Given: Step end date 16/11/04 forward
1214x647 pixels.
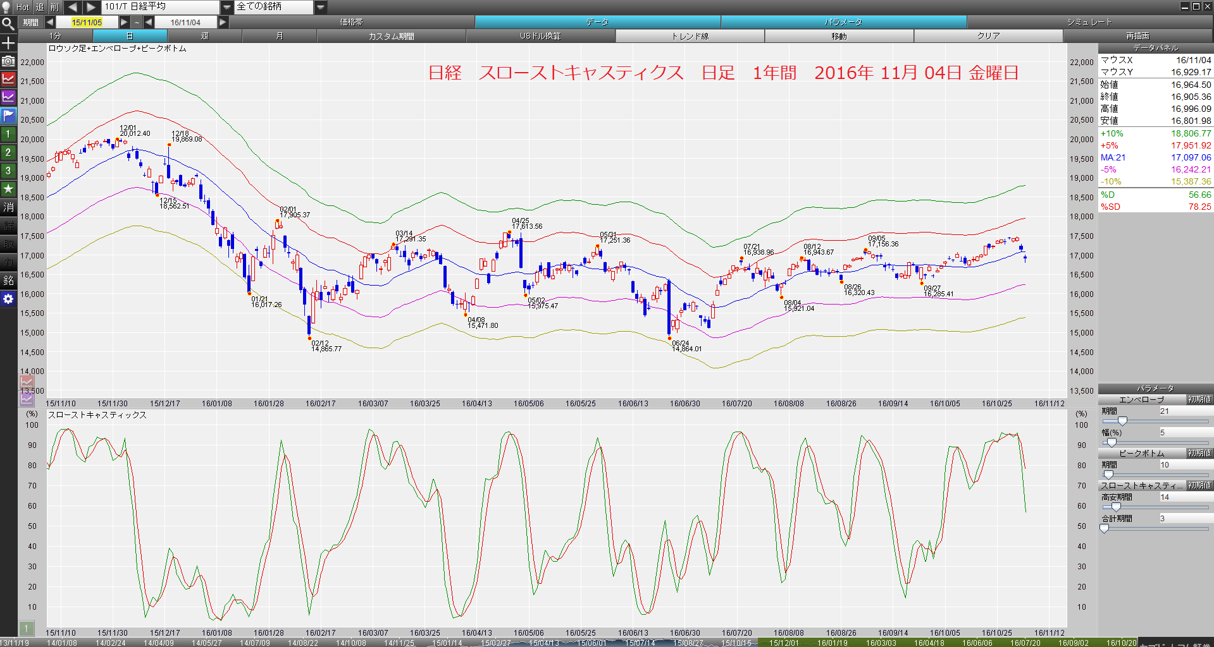Looking at the screenshot, I should click(223, 22).
